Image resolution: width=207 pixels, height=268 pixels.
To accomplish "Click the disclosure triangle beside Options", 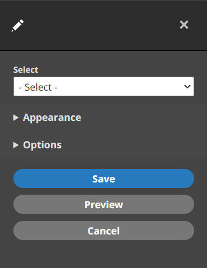I will [x=16, y=145].
